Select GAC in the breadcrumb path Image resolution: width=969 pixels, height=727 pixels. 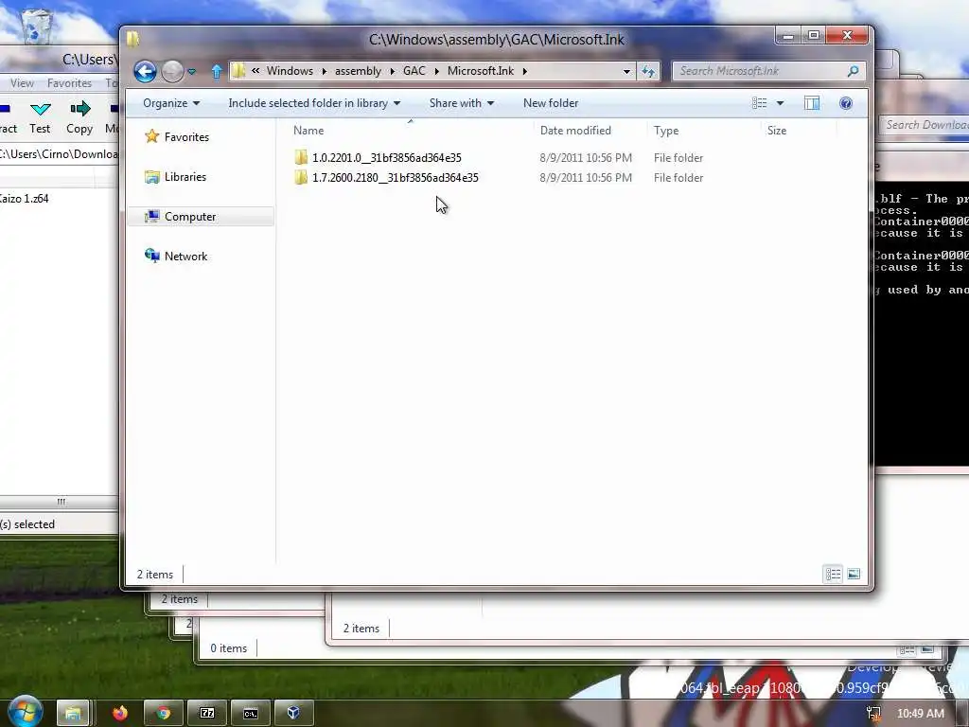pyautogui.click(x=414, y=70)
